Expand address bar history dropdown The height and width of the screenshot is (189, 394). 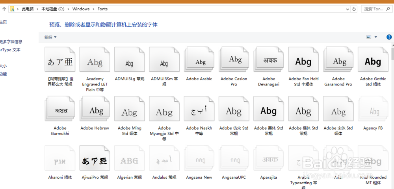coord(348,9)
